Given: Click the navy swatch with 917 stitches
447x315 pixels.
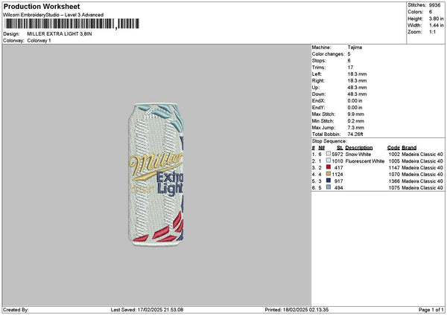Looking at the screenshot, I should pos(329,181).
